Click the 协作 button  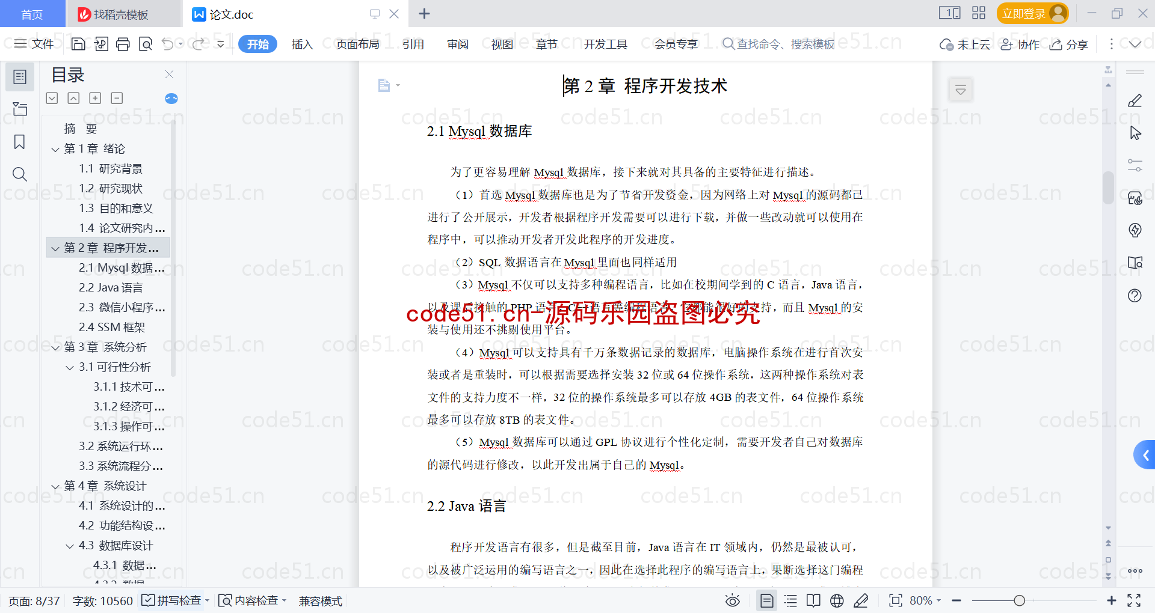1020,44
